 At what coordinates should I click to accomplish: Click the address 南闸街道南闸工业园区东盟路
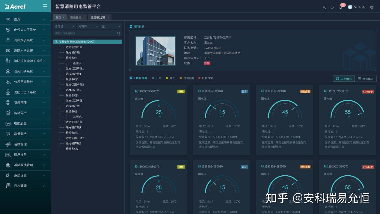coord(222,53)
